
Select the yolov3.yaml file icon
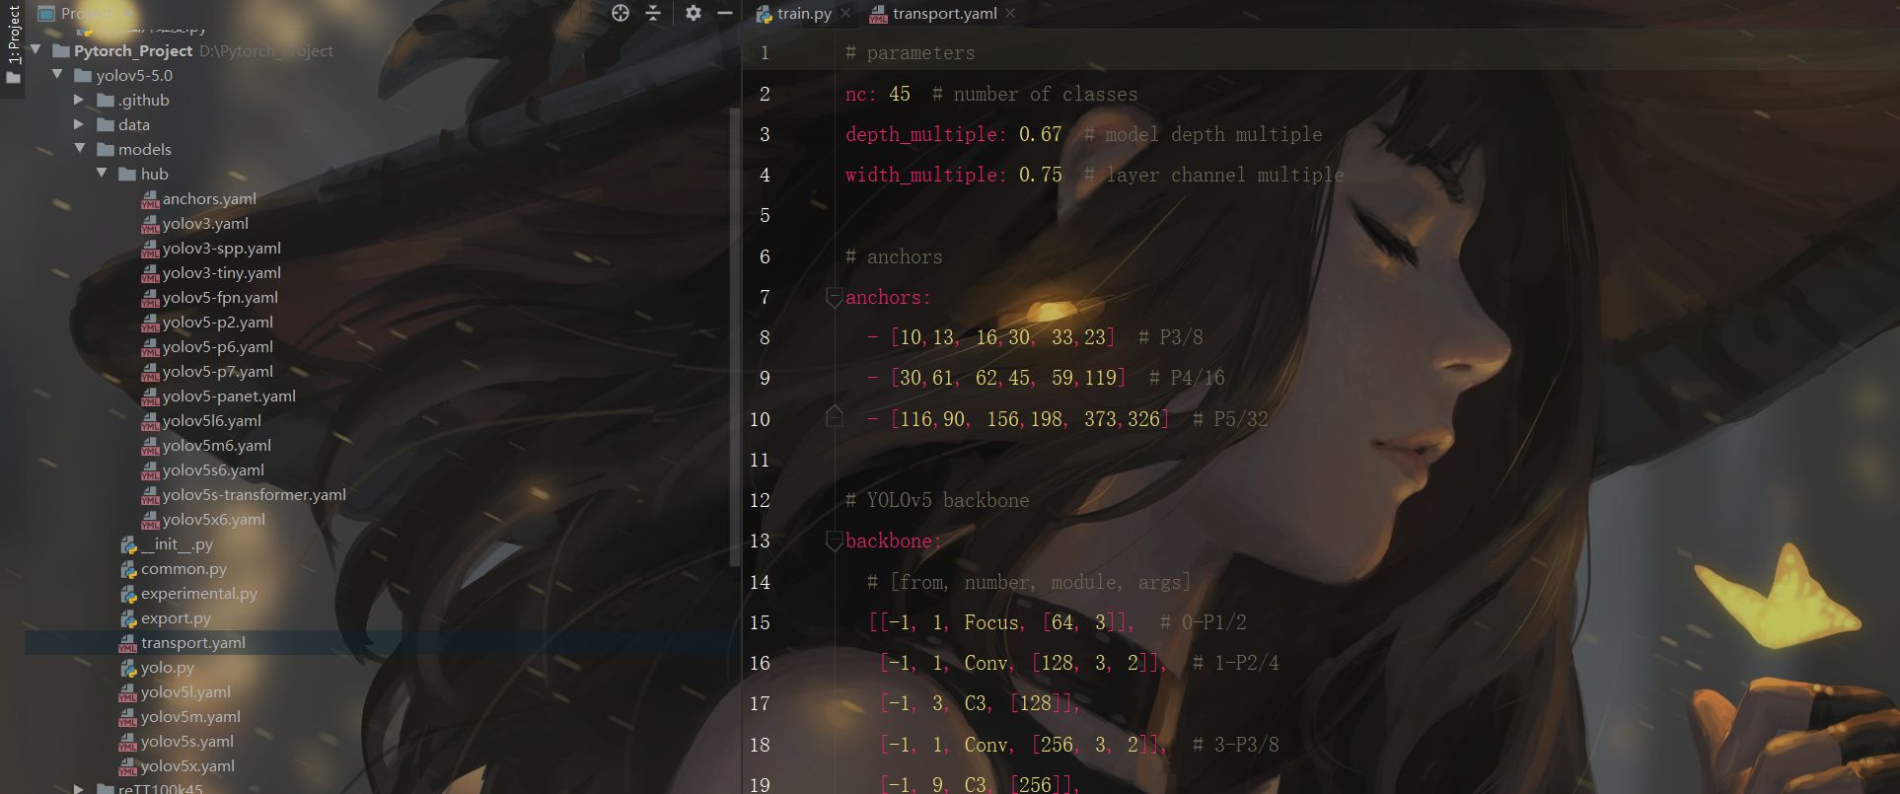point(150,225)
